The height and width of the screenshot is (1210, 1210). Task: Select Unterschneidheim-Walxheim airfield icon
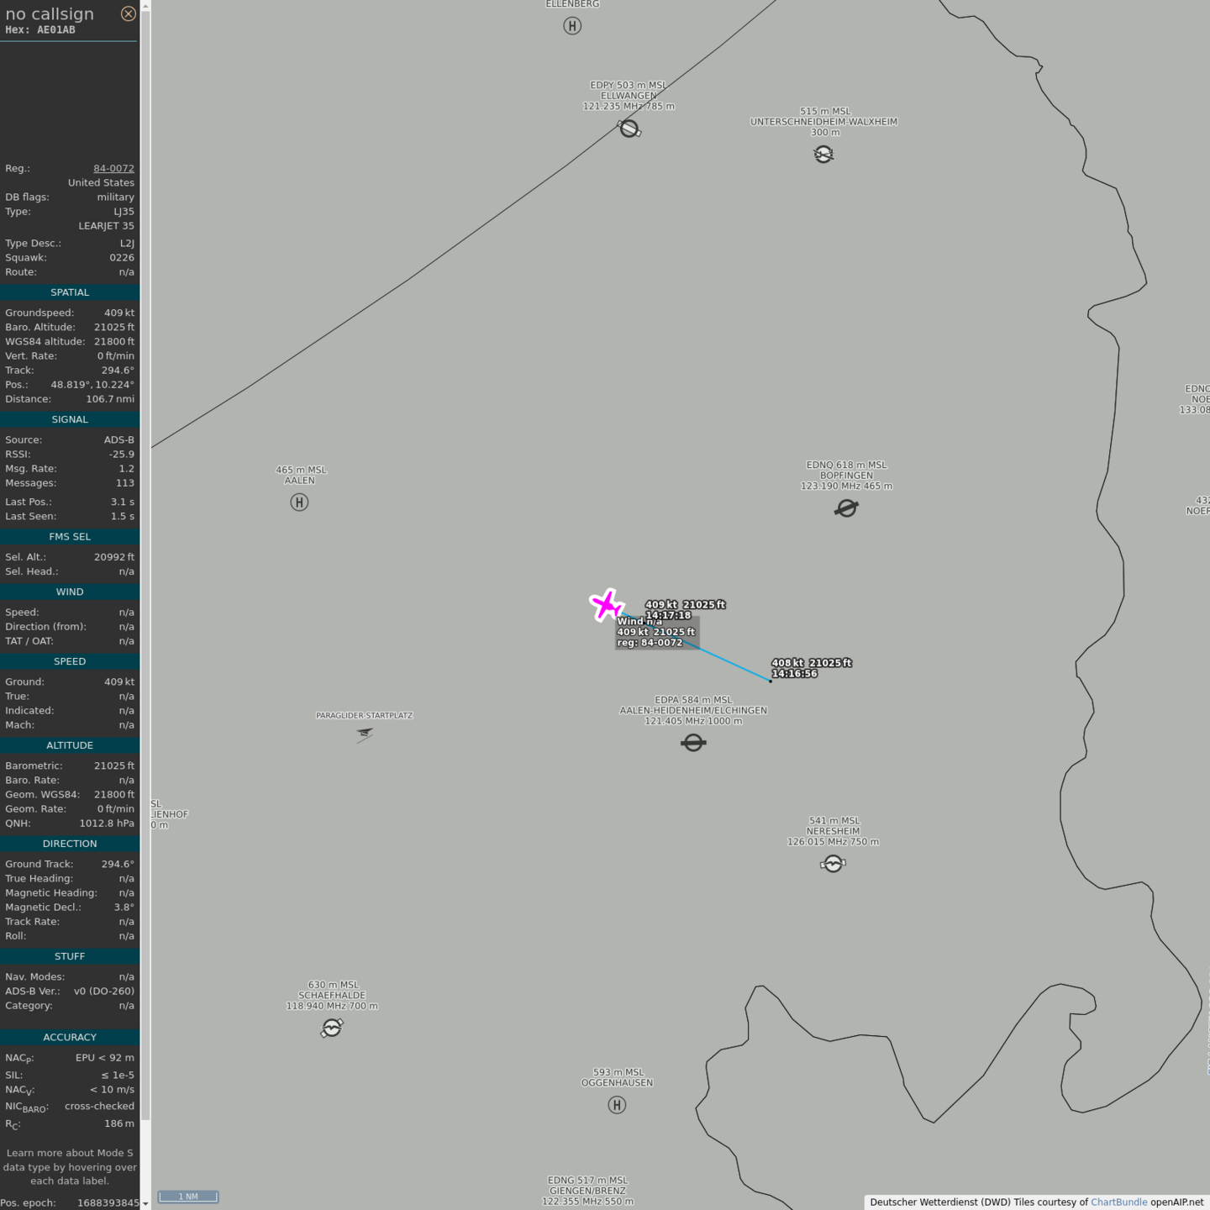823,154
